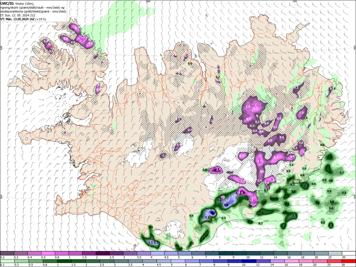Image resolution: width=356 pixels, height=267 pixels.
Task: Click the pink 0.5–0.8 swatch in snow scale
Action: [48, 253]
